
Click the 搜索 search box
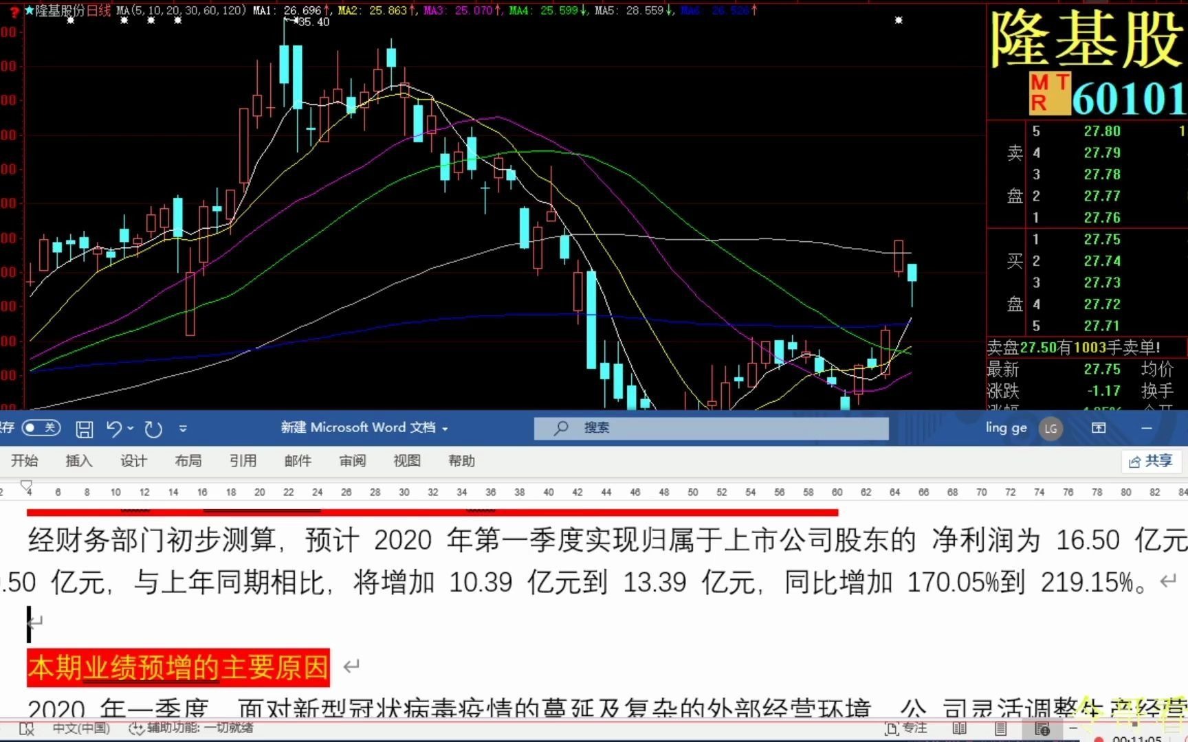pos(711,428)
